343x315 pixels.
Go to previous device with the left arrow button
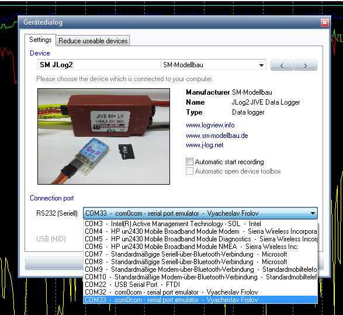(282, 65)
